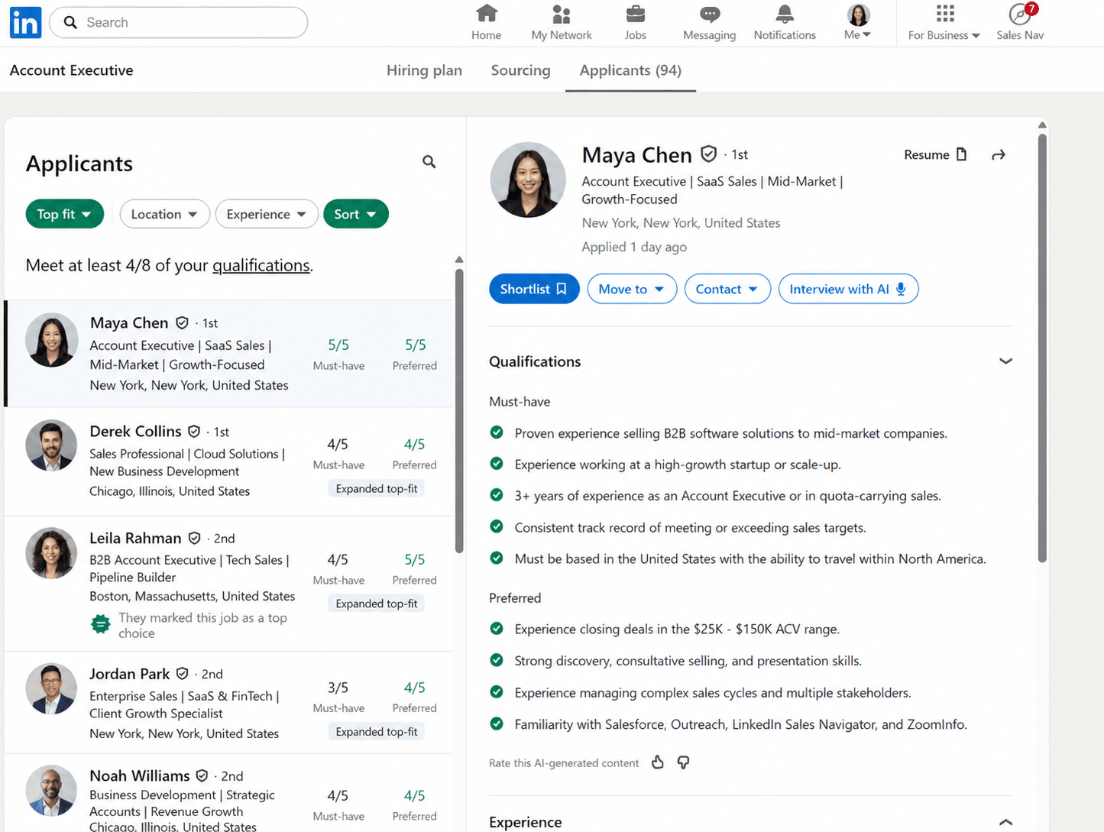Click Maya Chen's large profile photo
This screenshot has height=832, width=1104.
click(528, 180)
